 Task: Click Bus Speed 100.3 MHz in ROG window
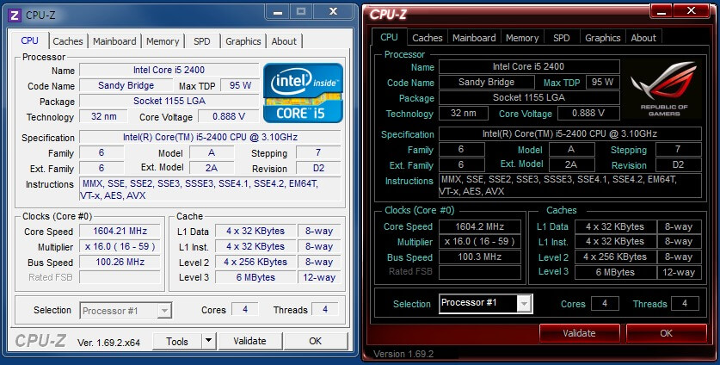click(479, 257)
